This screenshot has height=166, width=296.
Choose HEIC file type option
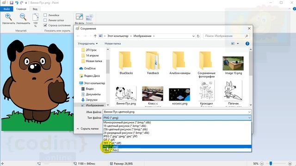(x=177, y=150)
